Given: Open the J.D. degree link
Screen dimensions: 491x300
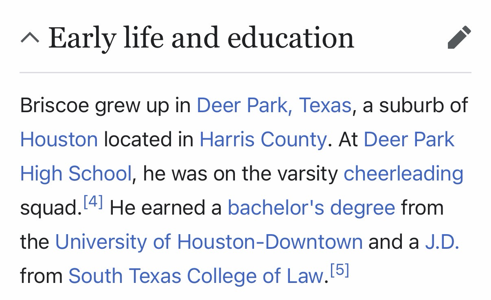Looking at the screenshot, I should [x=442, y=242].
